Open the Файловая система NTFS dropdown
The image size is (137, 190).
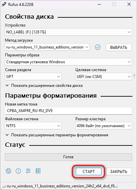click(33, 126)
